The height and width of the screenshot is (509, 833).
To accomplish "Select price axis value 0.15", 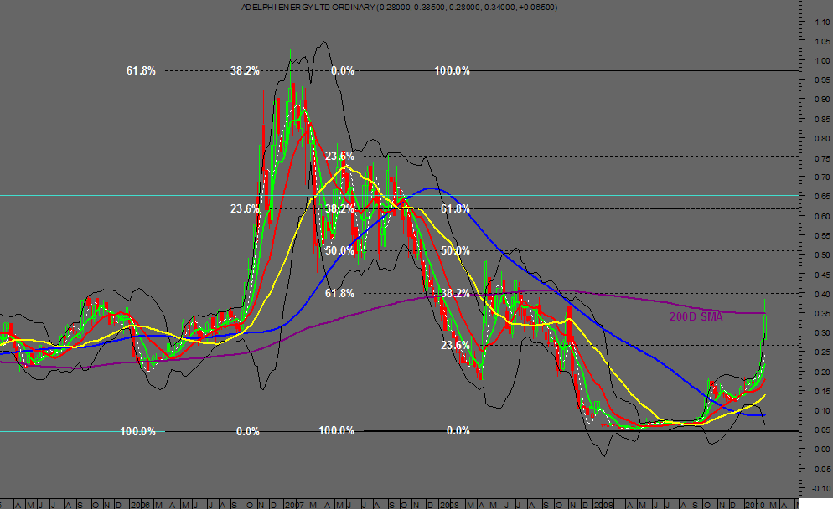I will [822, 391].
